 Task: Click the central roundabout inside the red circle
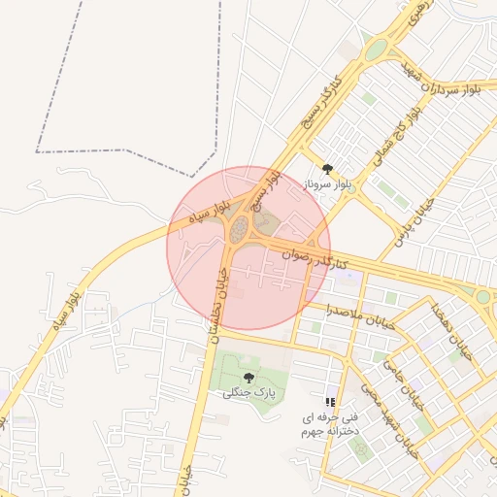click(x=240, y=229)
